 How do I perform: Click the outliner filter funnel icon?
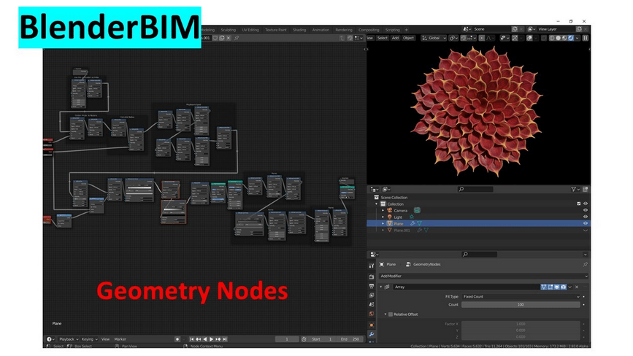pyautogui.click(x=575, y=189)
